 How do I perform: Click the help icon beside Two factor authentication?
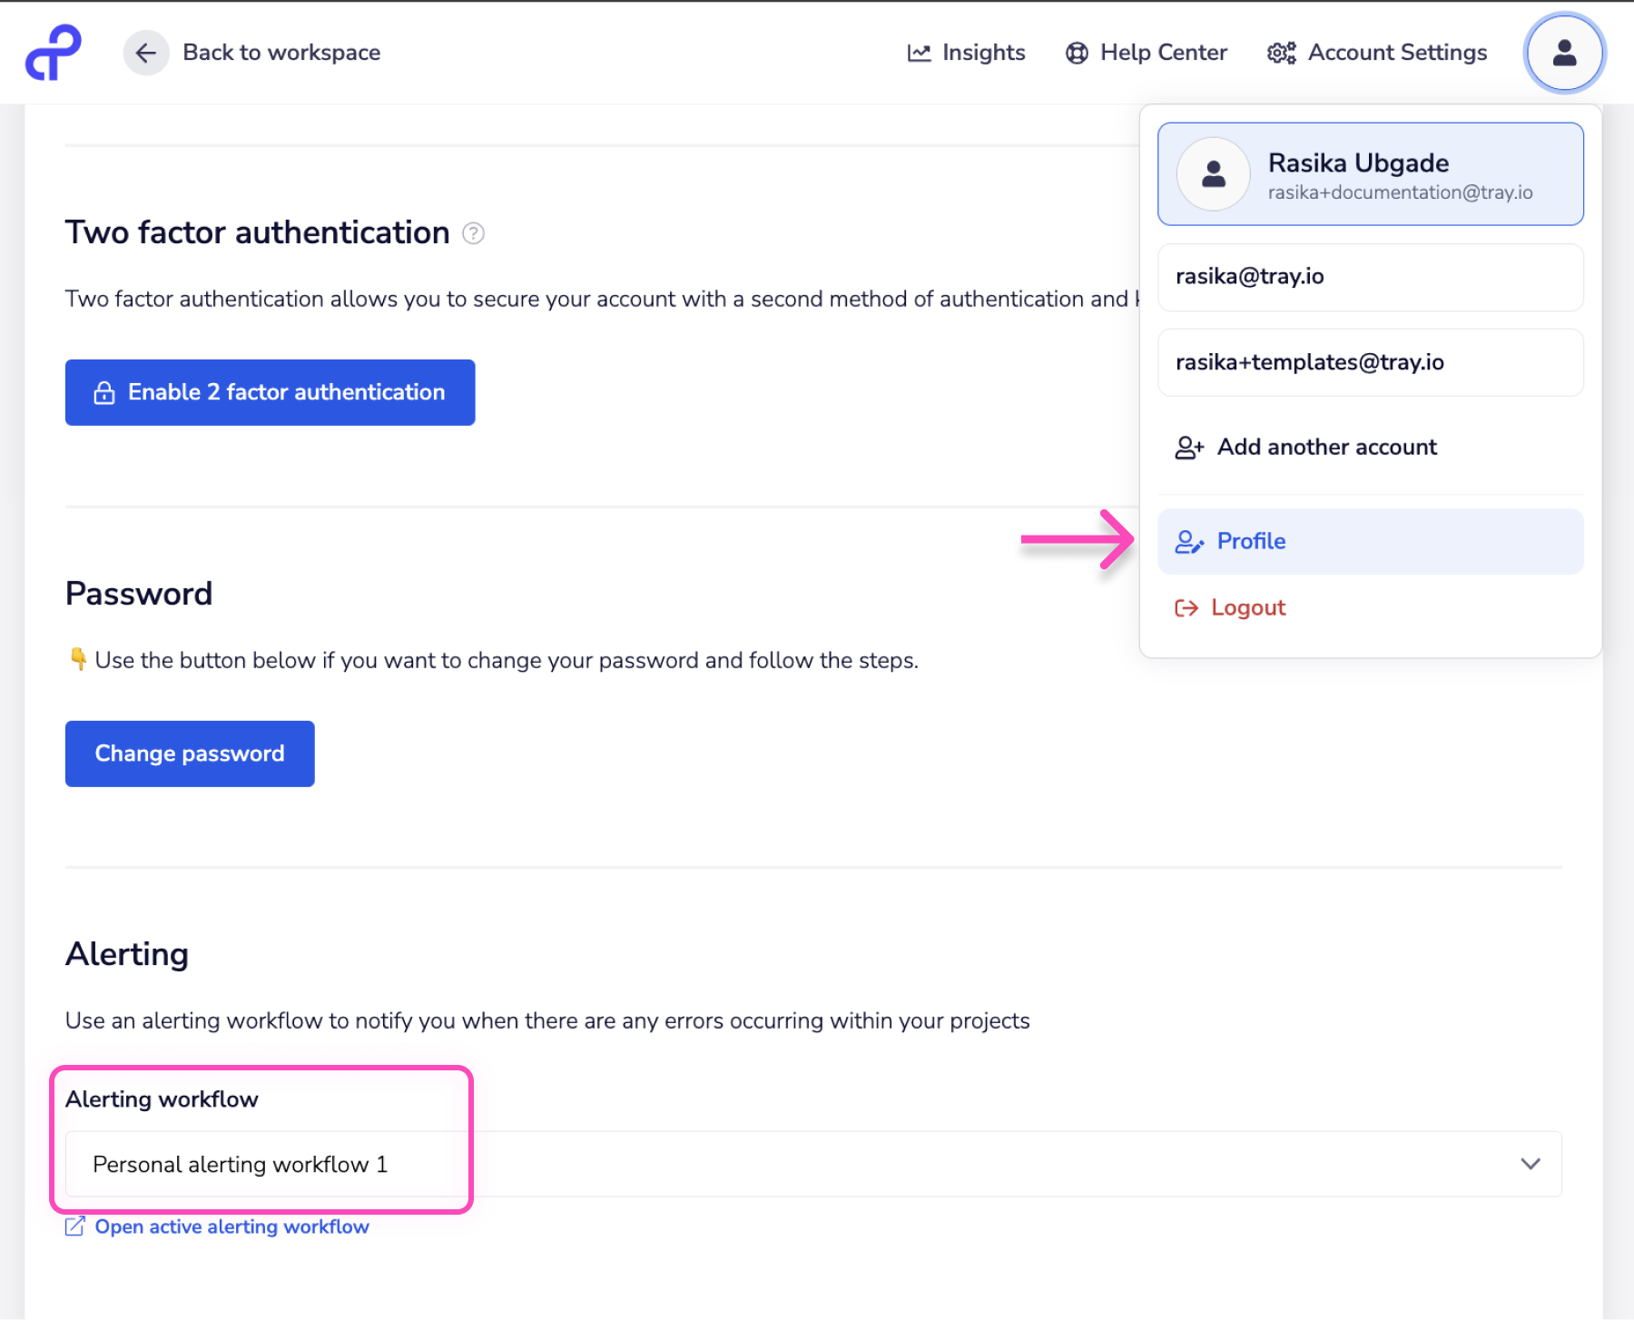click(473, 233)
